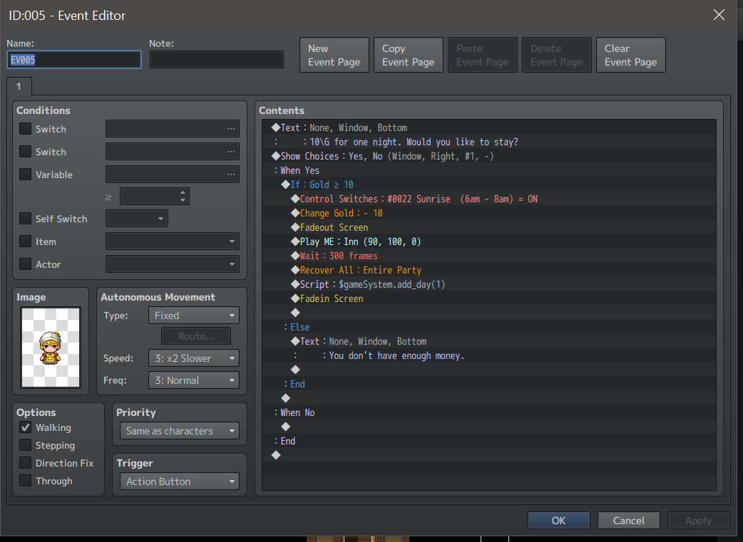Open the Self Switch dropdown
This screenshot has width=743, height=542.
[136, 218]
